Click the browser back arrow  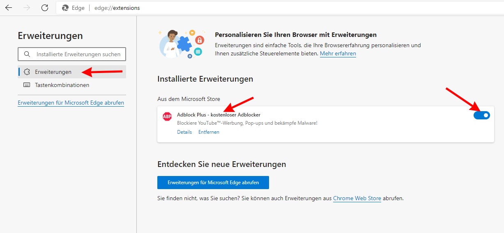pos(9,8)
